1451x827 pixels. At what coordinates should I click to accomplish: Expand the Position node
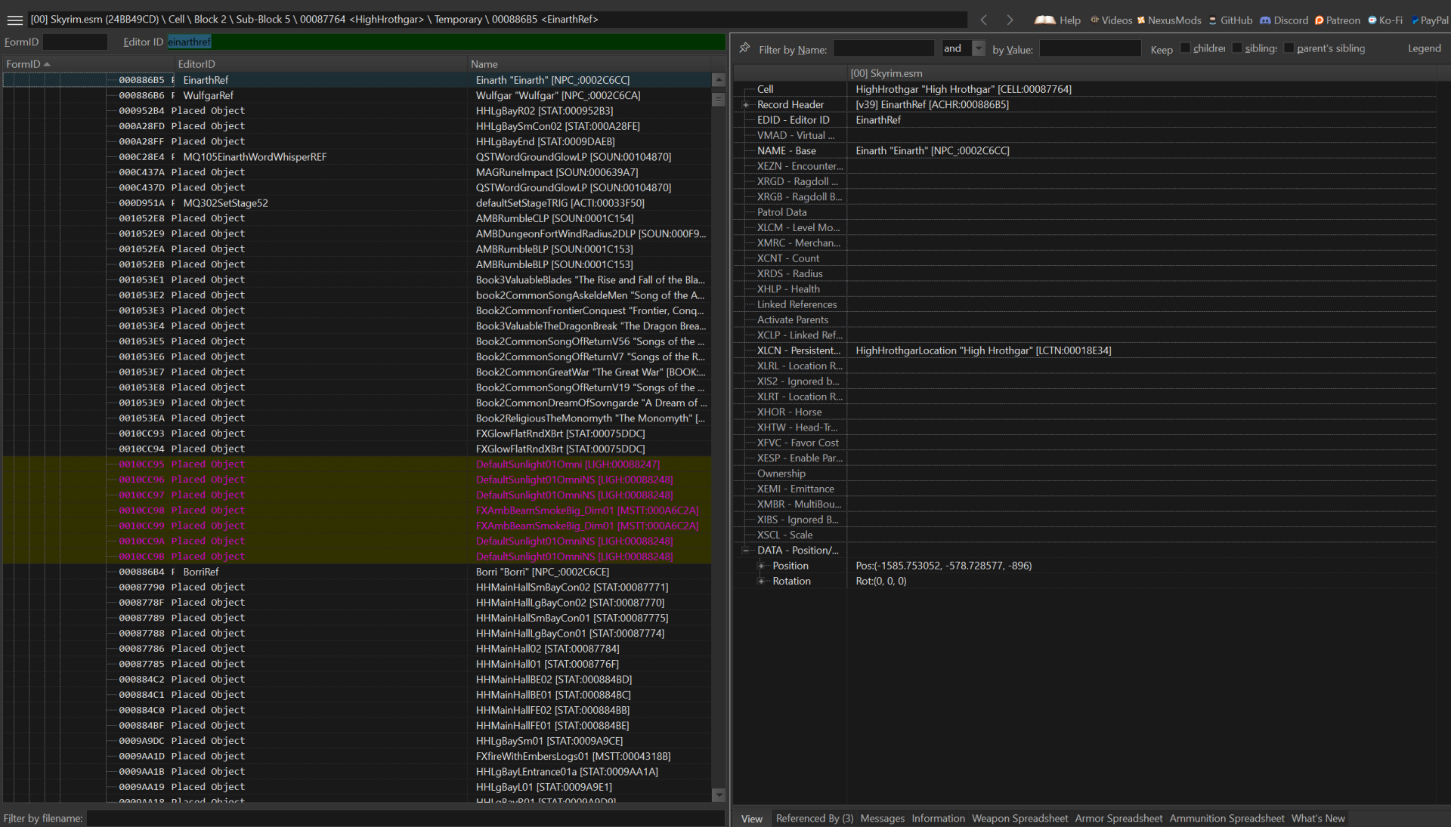point(761,566)
